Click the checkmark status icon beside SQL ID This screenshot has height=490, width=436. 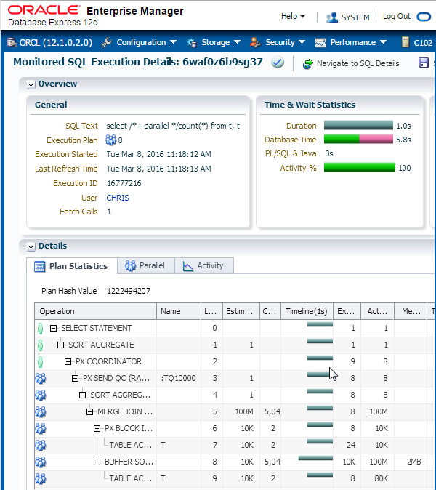click(x=278, y=63)
